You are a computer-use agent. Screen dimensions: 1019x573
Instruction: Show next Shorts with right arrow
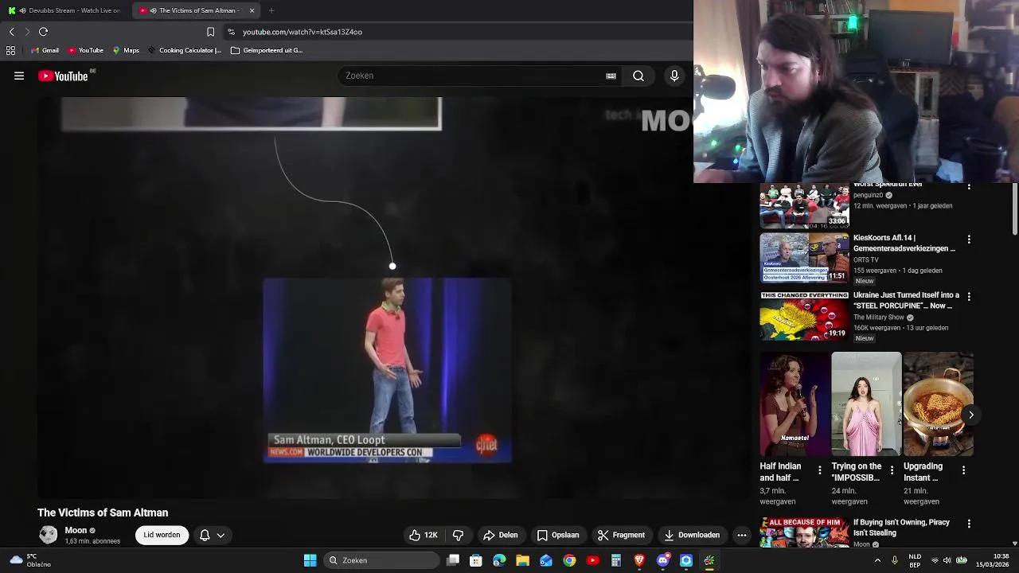[x=971, y=415]
